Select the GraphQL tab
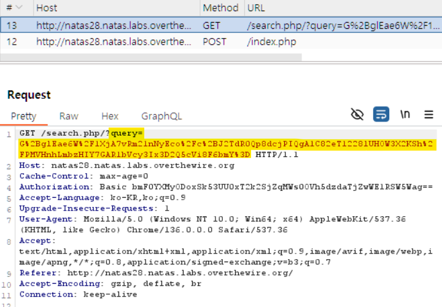The height and width of the screenshot is (307, 442). point(161,116)
